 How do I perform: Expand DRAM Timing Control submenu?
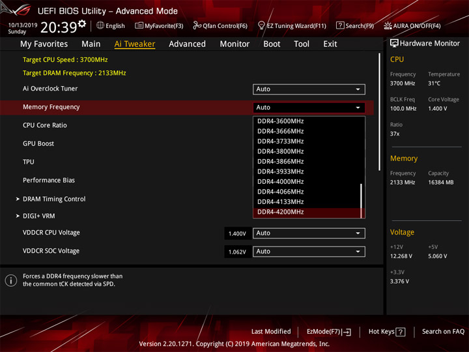(x=54, y=199)
